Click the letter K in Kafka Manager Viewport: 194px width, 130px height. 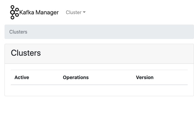pos(21,12)
